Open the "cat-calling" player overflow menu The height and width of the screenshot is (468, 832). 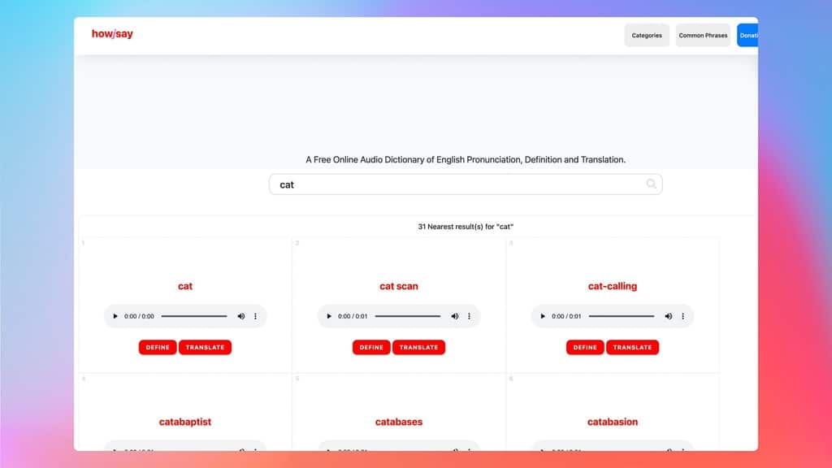(683, 316)
